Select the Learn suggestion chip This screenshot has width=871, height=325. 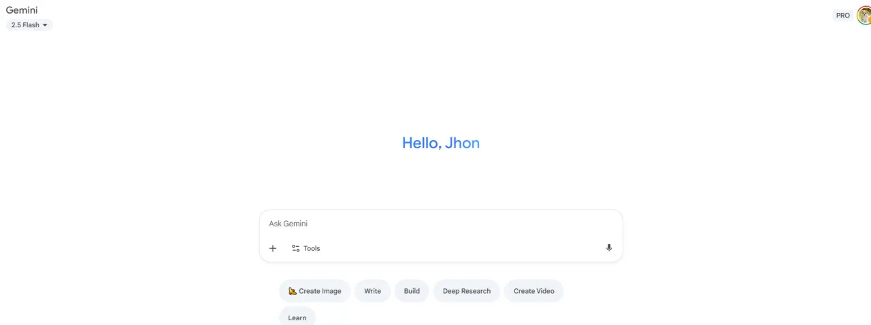pyautogui.click(x=297, y=317)
